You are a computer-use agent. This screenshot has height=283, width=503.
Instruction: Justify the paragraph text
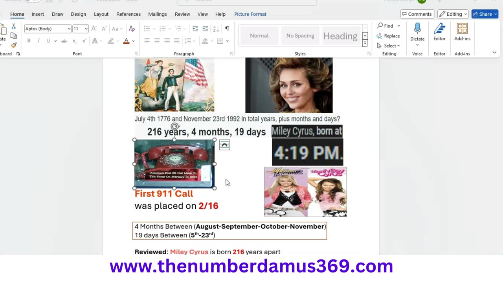(x=176, y=41)
